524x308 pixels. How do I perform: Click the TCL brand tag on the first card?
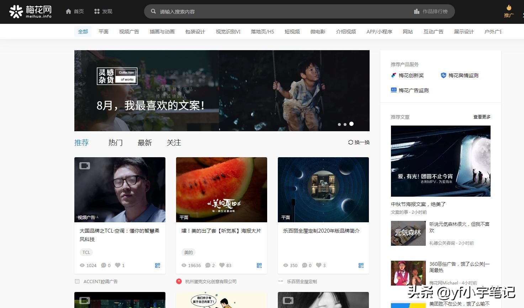(x=86, y=252)
